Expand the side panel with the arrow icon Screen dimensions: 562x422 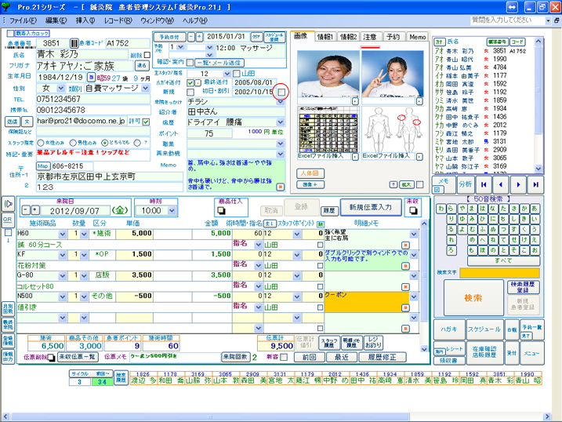click(x=8, y=204)
